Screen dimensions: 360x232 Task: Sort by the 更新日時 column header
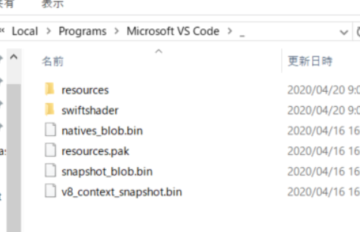(x=310, y=61)
